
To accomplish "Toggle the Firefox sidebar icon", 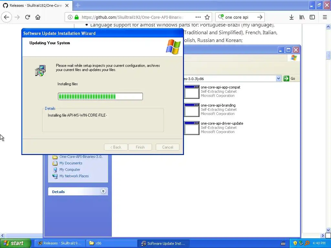I will tap(312, 17).
